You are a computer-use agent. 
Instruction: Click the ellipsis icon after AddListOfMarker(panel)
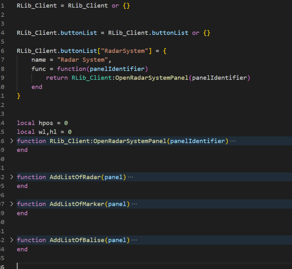134,204
